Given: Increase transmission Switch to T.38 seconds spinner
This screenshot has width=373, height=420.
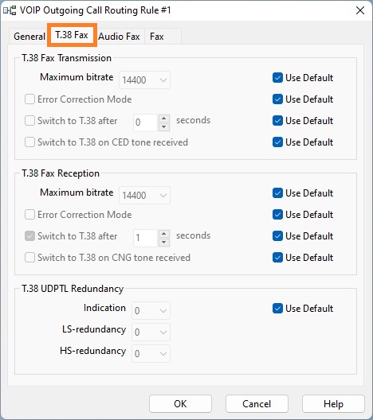Looking at the screenshot, I should [x=164, y=119].
